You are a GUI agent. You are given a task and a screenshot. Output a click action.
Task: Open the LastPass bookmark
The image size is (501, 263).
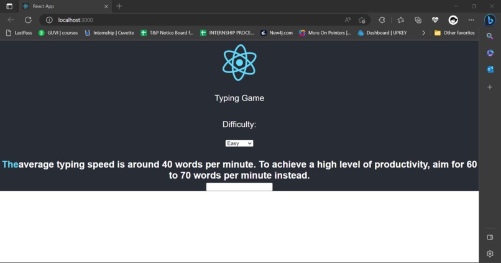pyautogui.click(x=19, y=33)
